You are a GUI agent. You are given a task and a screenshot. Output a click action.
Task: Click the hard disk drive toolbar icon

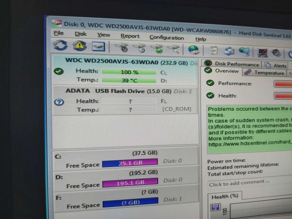tap(99, 47)
